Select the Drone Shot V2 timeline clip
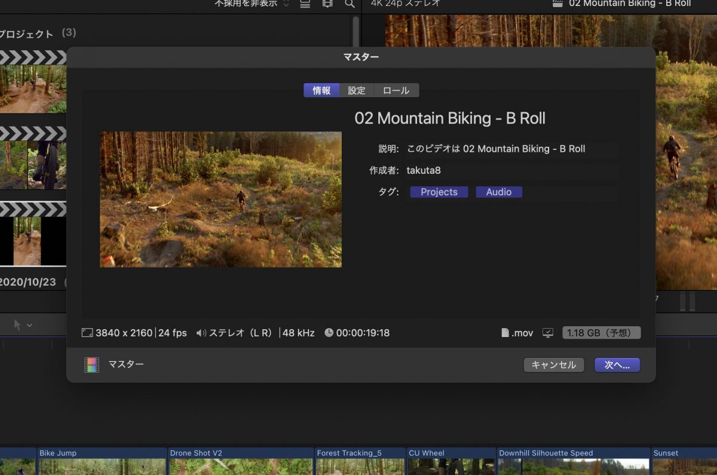The width and height of the screenshot is (717, 475). [240, 460]
